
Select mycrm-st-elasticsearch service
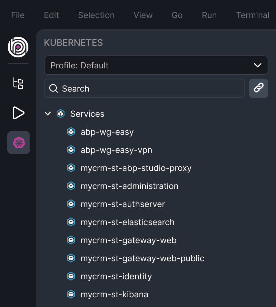tap(127, 222)
